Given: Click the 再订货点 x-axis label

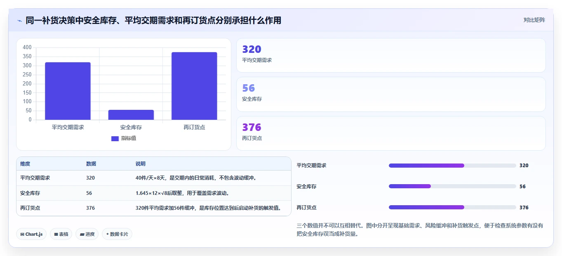Looking at the screenshot, I should [194, 127].
